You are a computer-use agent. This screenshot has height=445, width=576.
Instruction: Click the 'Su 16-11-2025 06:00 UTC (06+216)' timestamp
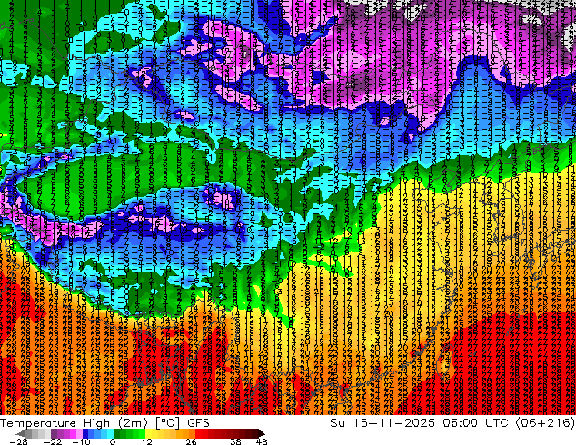(x=452, y=423)
